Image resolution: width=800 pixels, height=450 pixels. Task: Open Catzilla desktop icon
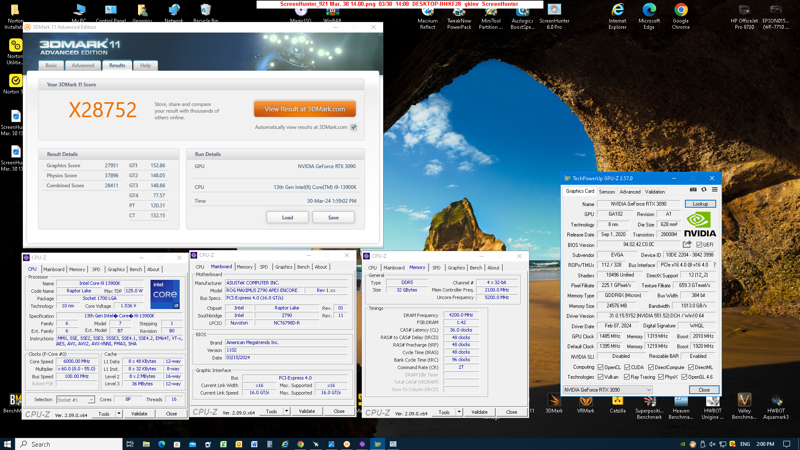click(617, 405)
